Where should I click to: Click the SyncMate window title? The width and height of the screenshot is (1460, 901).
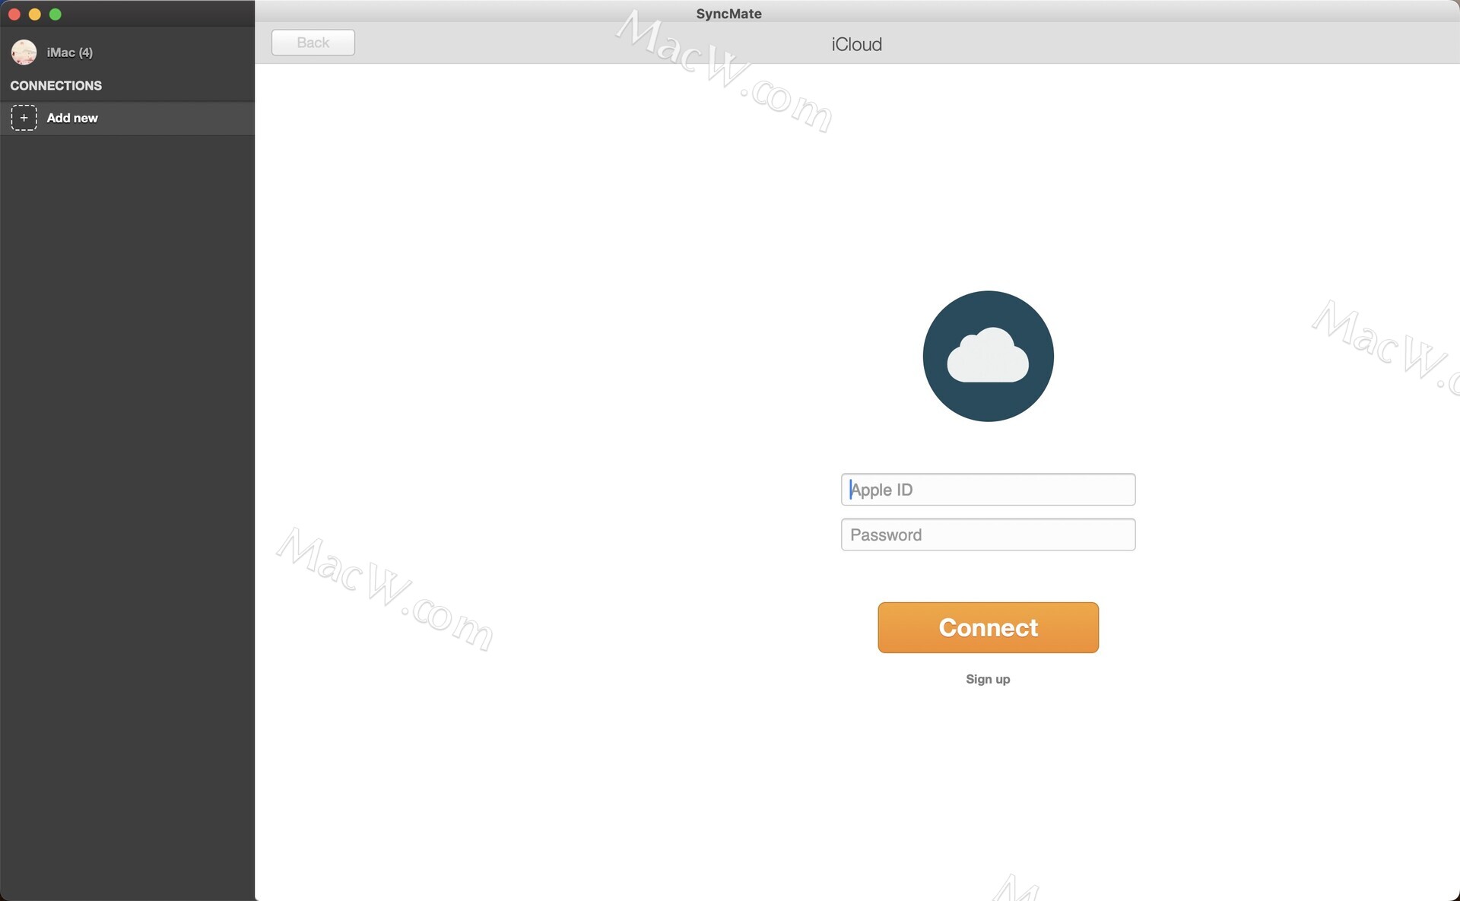(728, 14)
